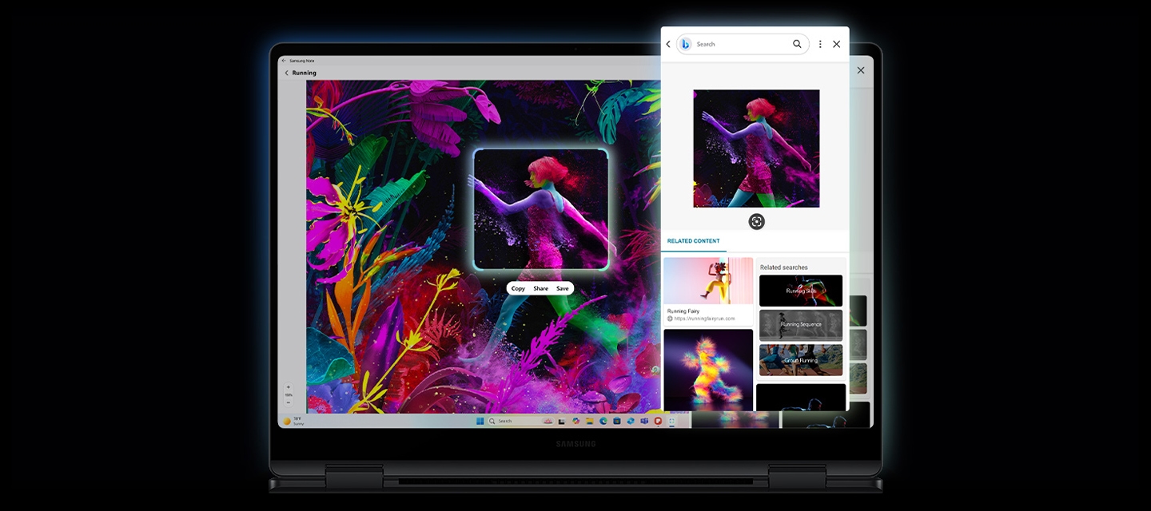Open the three-dot more options menu
The image size is (1151, 511).
pos(820,44)
